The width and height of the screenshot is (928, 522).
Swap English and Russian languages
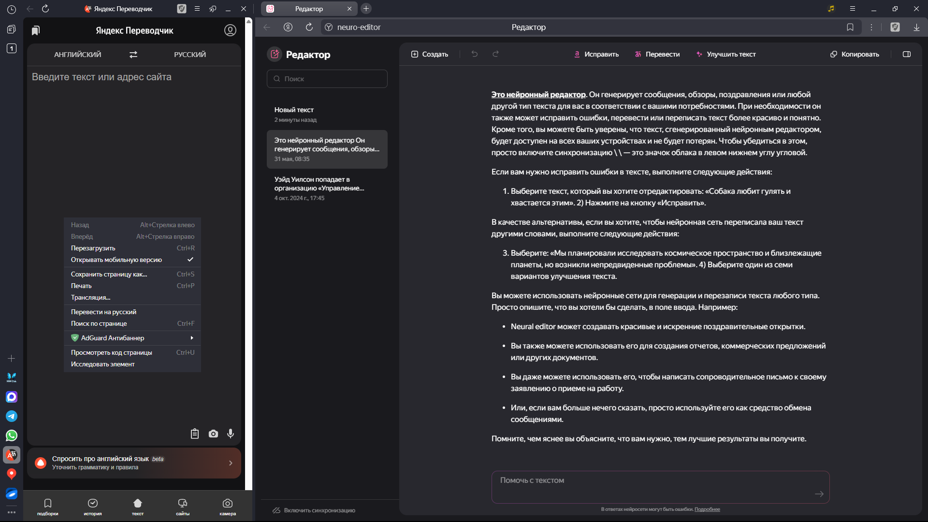pyautogui.click(x=133, y=55)
